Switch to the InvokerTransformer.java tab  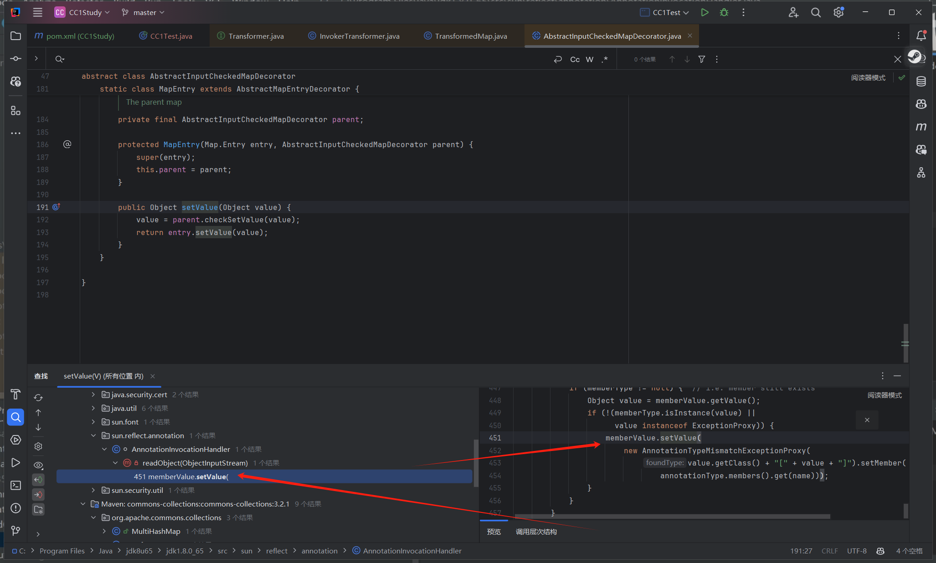click(x=354, y=36)
